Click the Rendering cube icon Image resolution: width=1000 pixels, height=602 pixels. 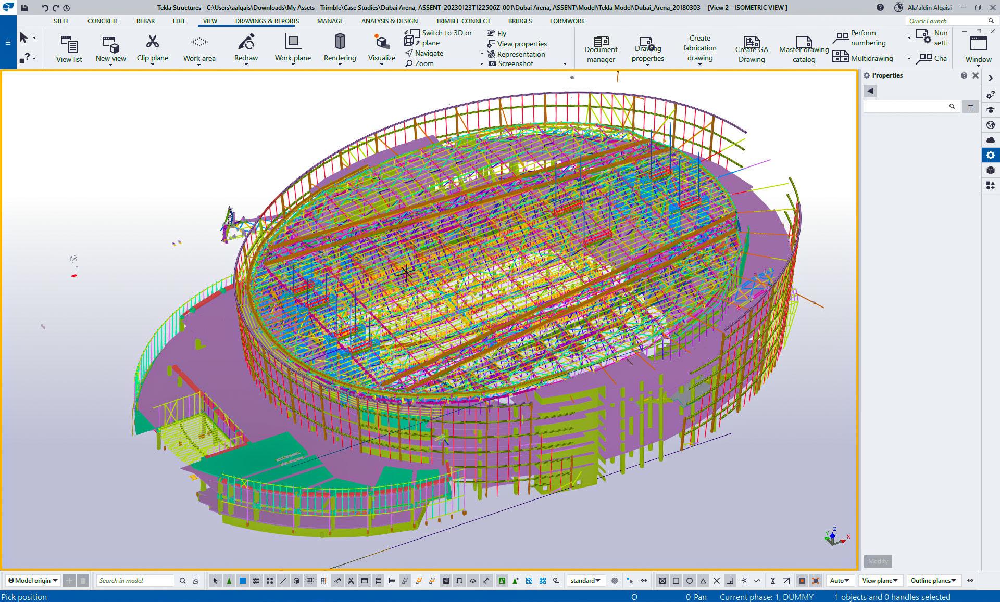click(340, 42)
